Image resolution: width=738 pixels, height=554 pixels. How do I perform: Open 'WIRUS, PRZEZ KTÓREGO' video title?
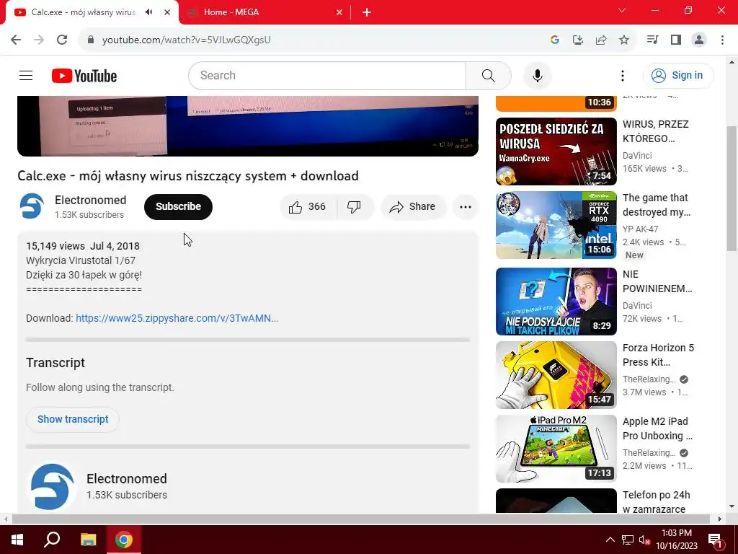[656, 131]
